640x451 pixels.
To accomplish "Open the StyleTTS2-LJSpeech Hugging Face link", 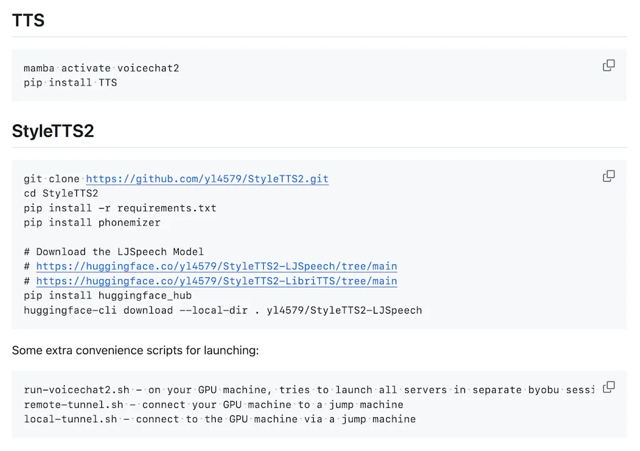I will [216, 267].
